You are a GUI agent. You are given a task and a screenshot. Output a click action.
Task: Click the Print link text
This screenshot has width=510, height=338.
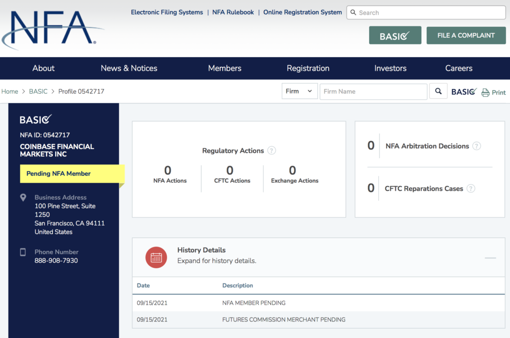pyautogui.click(x=499, y=93)
